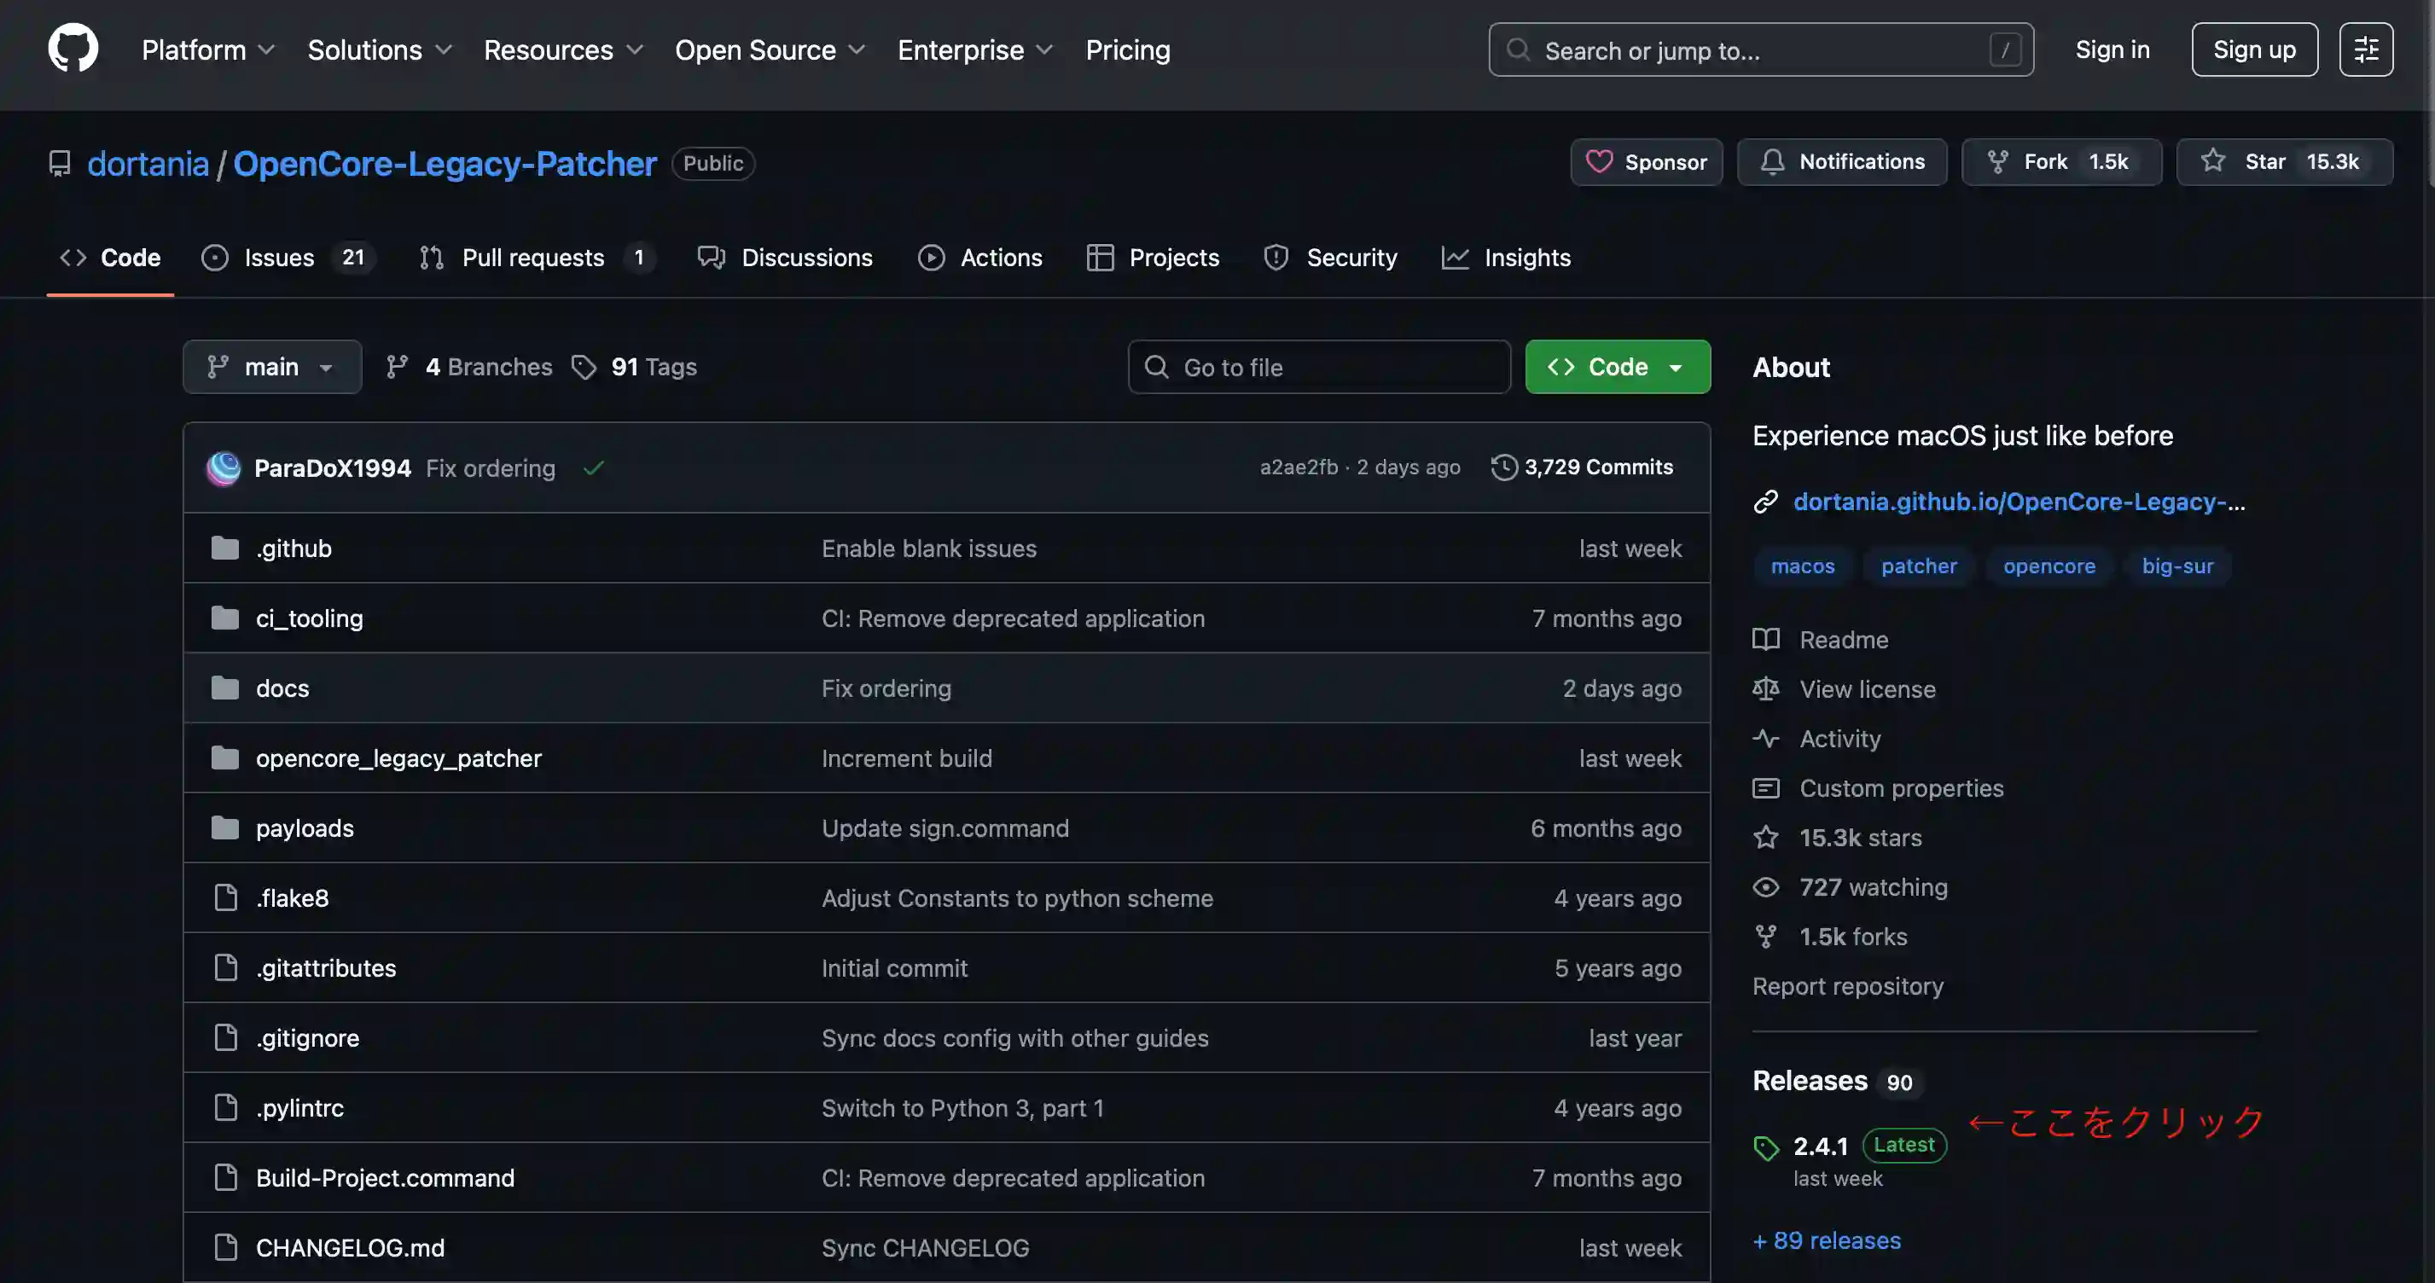Open commit hash a2ae2fb
The image size is (2435, 1283).
pyautogui.click(x=1299, y=467)
